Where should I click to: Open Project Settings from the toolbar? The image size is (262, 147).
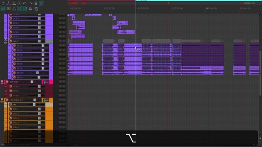[19, 3]
